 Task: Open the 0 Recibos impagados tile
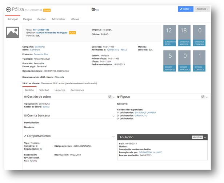coord(184,61)
